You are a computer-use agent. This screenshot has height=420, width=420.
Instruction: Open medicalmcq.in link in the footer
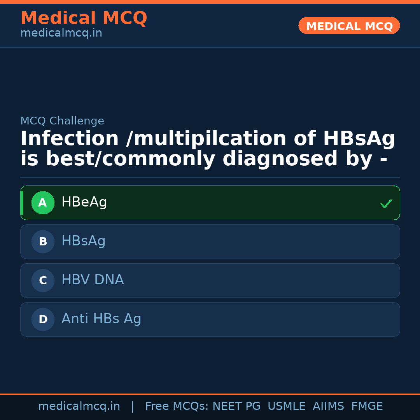coord(79,406)
